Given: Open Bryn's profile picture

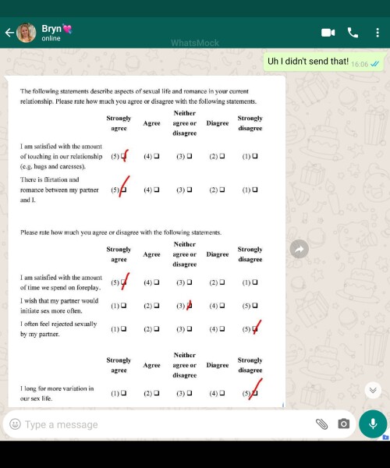Looking at the screenshot, I should pyautogui.click(x=27, y=33).
